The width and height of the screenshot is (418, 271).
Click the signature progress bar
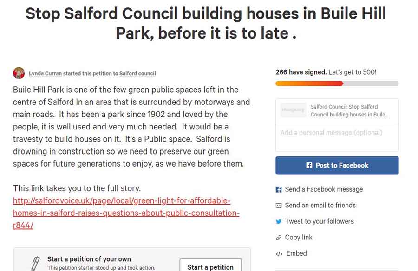point(337,84)
